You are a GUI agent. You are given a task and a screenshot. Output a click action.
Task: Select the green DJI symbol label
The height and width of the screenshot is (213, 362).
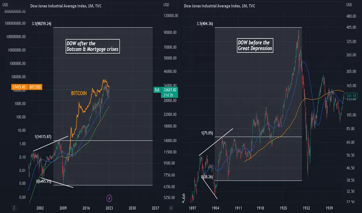click(157, 90)
